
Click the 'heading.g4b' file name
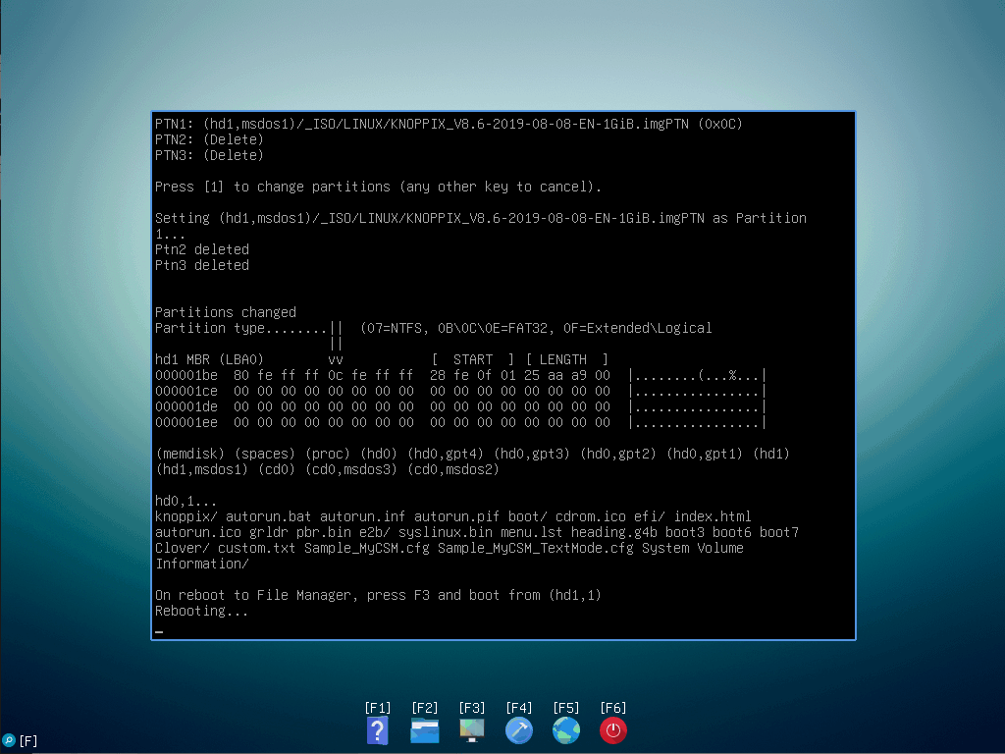point(614,532)
